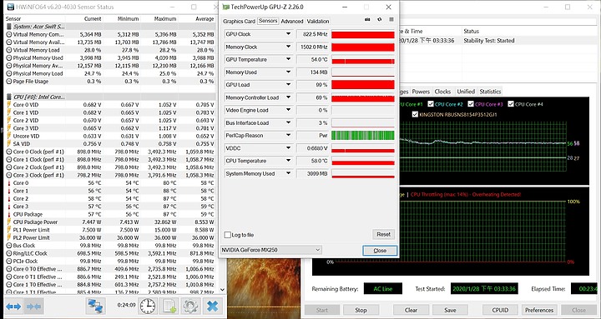Open HWiNFO sensor settings gear icon
The height and width of the screenshot is (319, 601).
click(x=190, y=306)
